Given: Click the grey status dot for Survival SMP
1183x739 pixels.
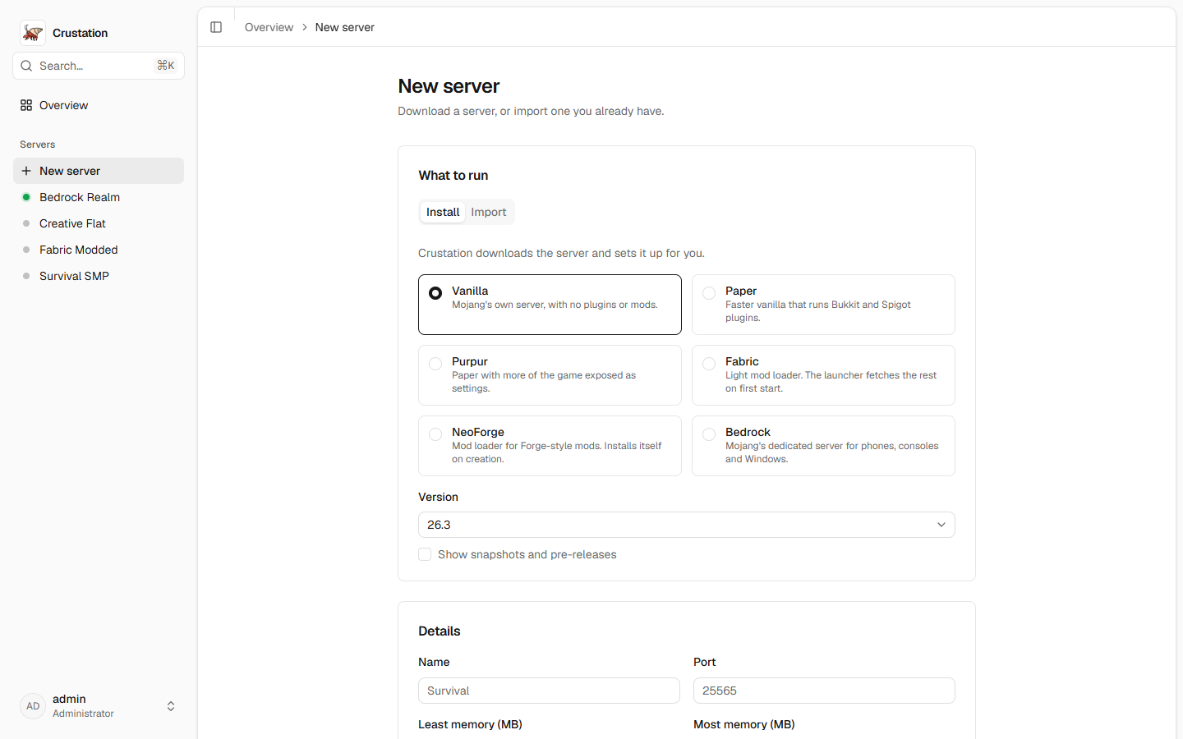Looking at the screenshot, I should click(26, 276).
